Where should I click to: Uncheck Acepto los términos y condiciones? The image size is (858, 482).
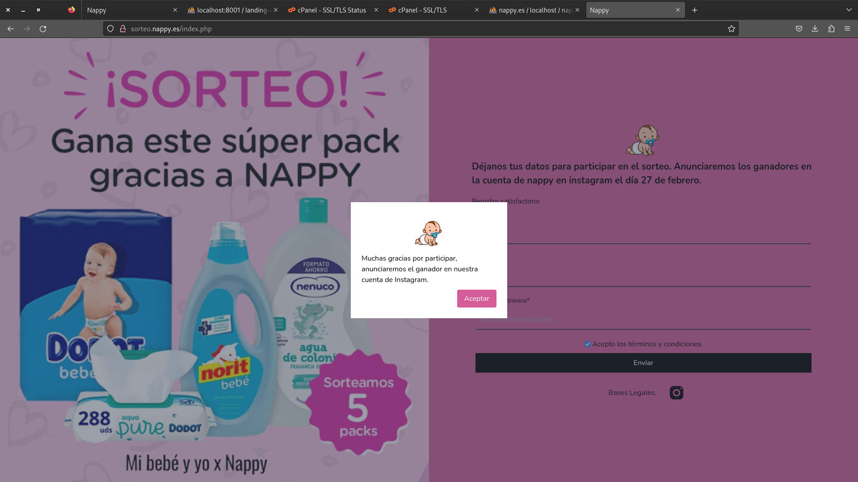click(587, 344)
